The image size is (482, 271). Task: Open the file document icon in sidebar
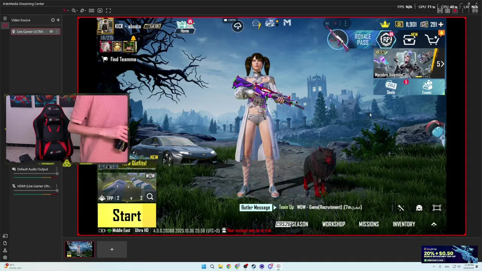click(x=5, y=243)
